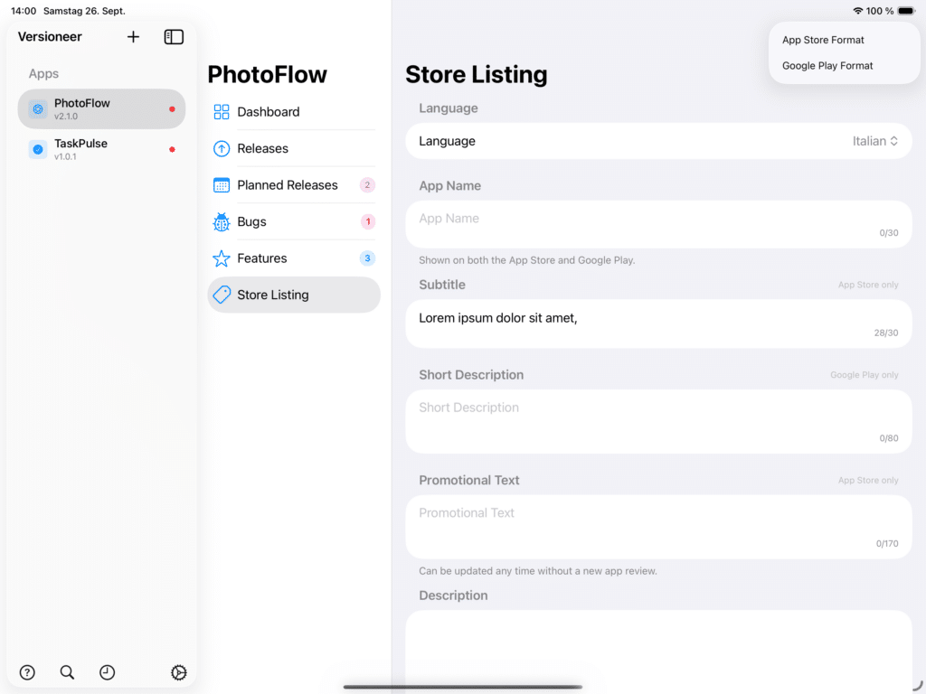Click the Bugs ladybug icon

pyautogui.click(x=222, y=222)
